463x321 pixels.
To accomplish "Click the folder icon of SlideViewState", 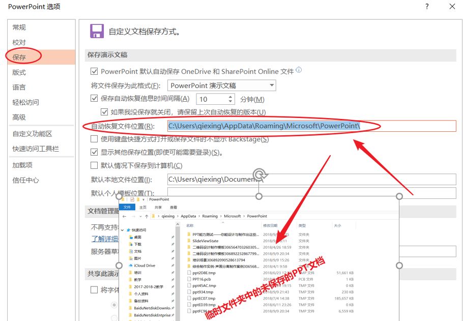I will [189, 241].
